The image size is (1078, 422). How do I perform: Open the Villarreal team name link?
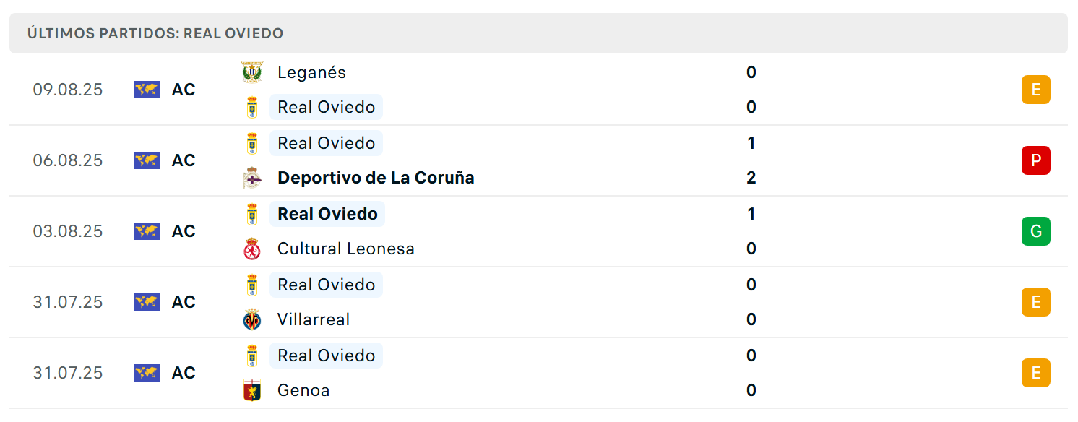tap(314, 319)
